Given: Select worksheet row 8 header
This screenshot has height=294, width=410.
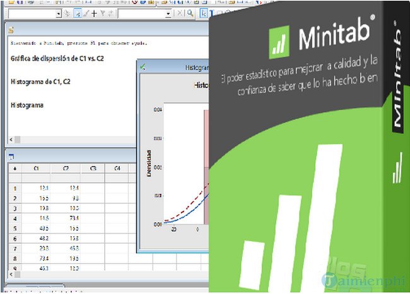Looking at the screenshot, I should coord(15,259).
